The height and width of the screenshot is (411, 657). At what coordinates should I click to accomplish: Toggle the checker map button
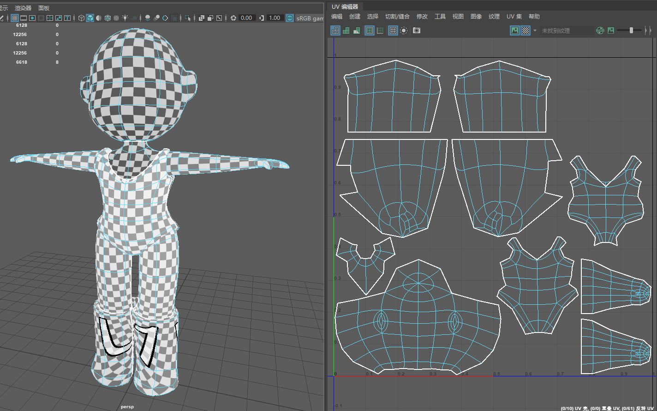point(526,30)
